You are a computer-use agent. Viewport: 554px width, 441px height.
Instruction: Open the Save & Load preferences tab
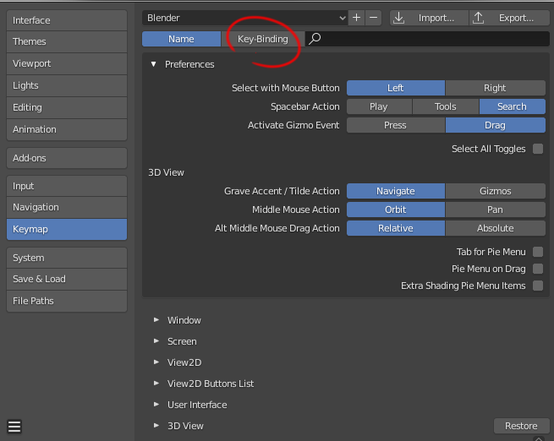click(x=67, y=279)
